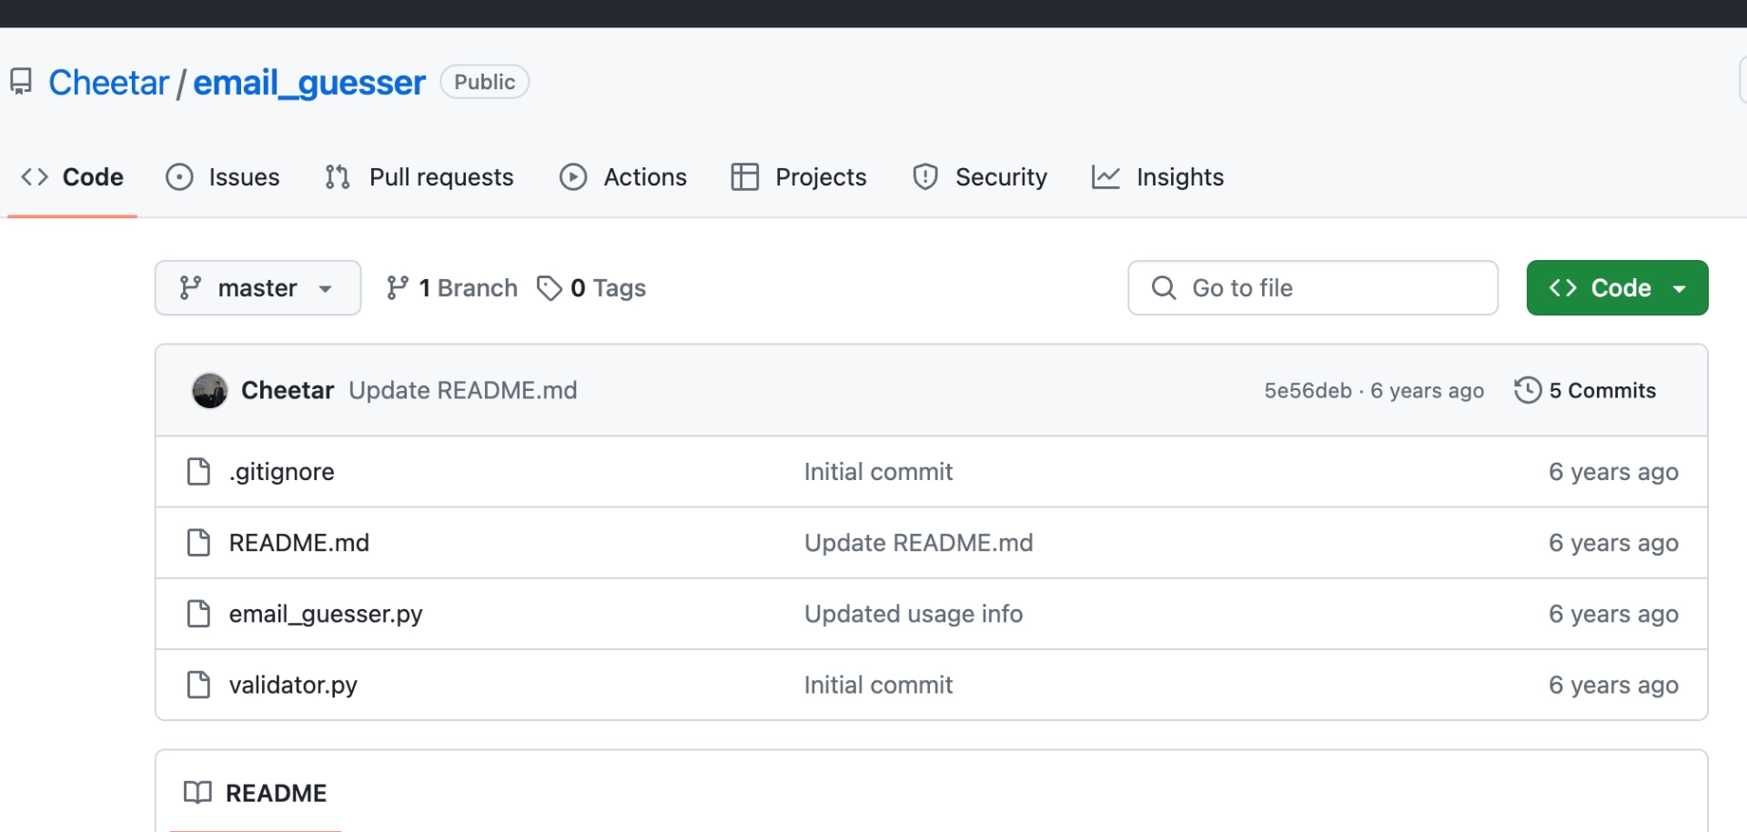
Task: Switch to the Issues tab
Action: tap(223, 177)
